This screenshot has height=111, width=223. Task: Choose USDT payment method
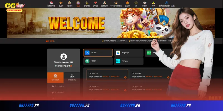click(x=98, y=61)
